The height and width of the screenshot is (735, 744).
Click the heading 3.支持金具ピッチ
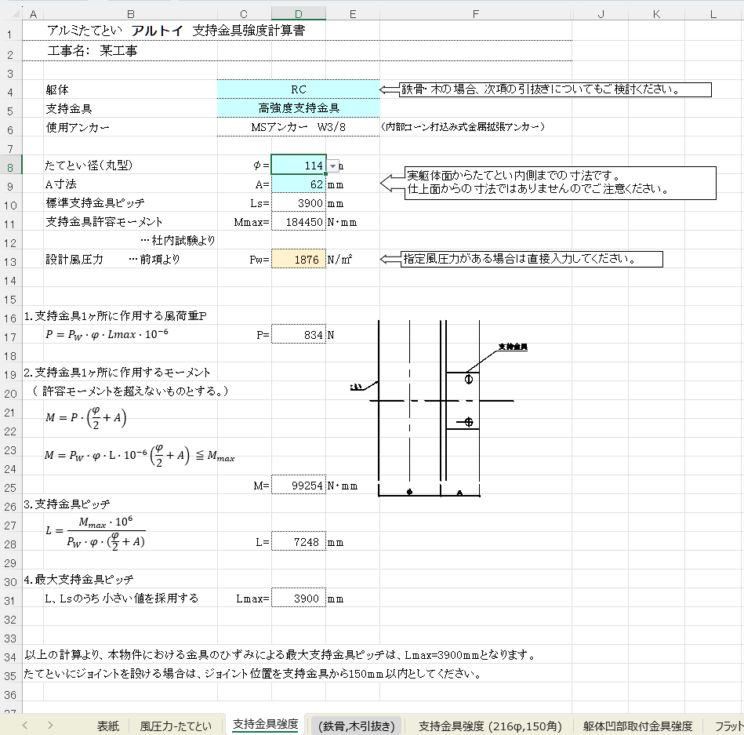(67, 504)
